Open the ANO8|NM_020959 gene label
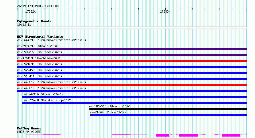255x138 pixels. coord(29,132)
